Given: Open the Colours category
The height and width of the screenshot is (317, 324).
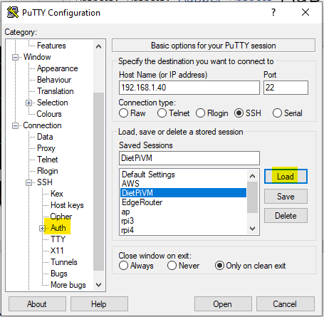Looking at the screenshot, I should (49, 114).
